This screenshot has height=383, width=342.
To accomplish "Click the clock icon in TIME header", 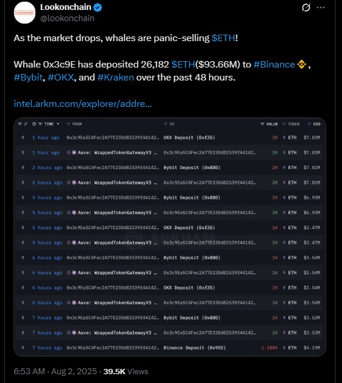I will click(34, 124).
